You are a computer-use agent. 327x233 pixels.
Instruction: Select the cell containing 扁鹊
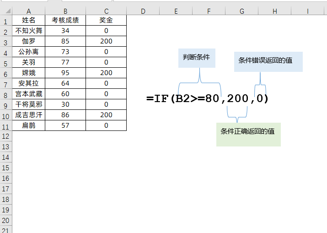[x=28, y=125]
